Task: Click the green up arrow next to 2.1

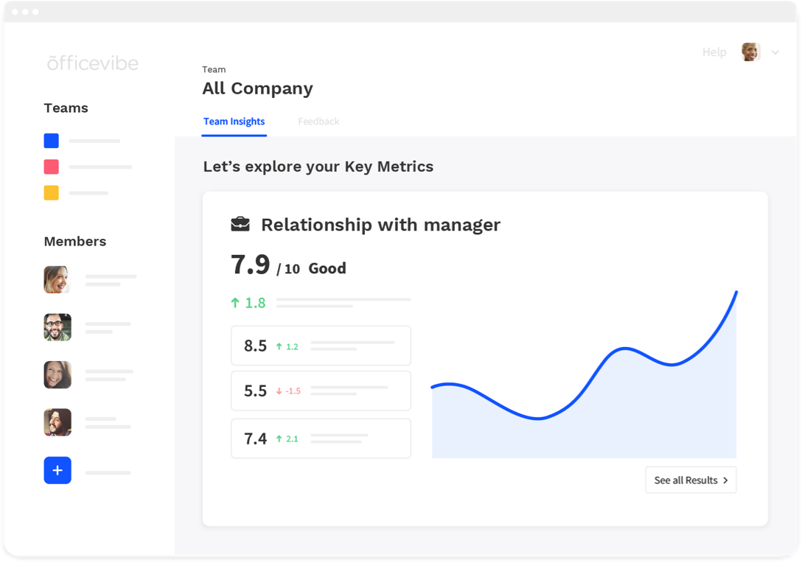Action: 279,438
